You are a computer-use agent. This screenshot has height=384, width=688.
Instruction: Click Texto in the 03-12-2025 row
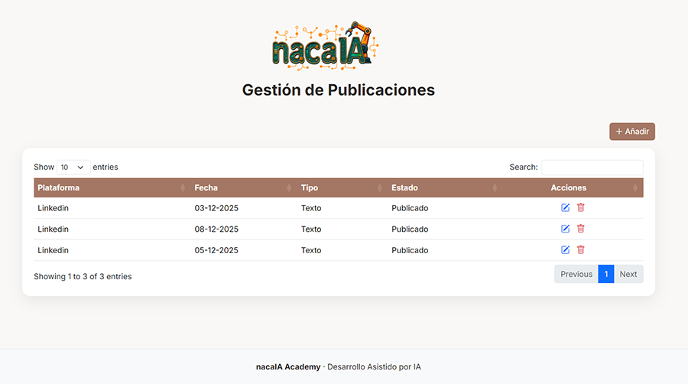point(311,208)
